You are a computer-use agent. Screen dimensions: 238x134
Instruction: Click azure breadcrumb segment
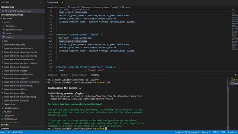click(62, 7)
